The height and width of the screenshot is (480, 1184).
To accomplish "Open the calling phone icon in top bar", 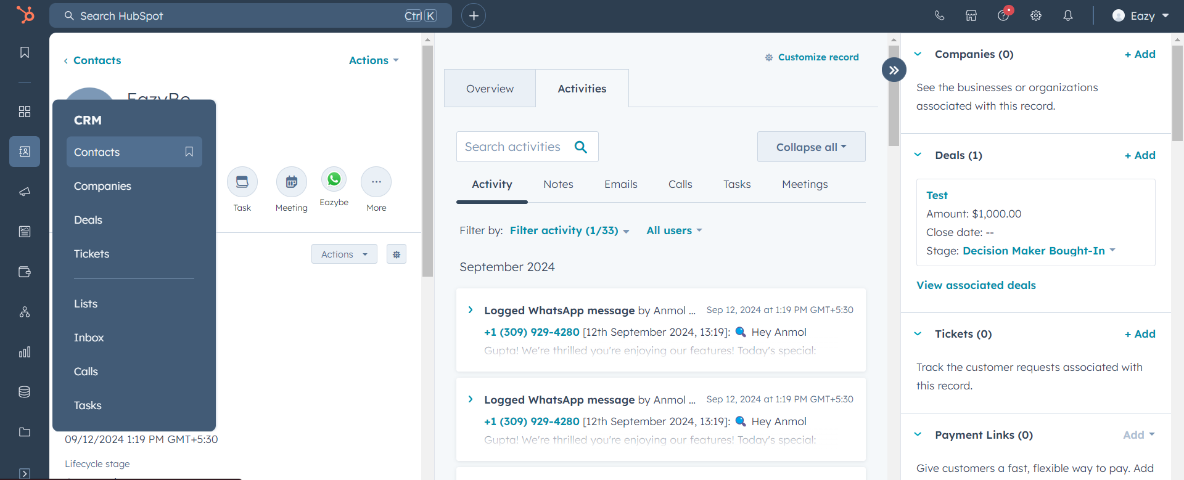I will point(939,15).
